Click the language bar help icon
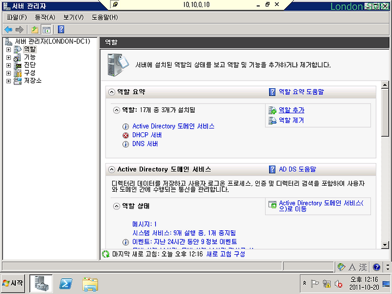Viewport: 392px width, 294px height. coord(376,267)
